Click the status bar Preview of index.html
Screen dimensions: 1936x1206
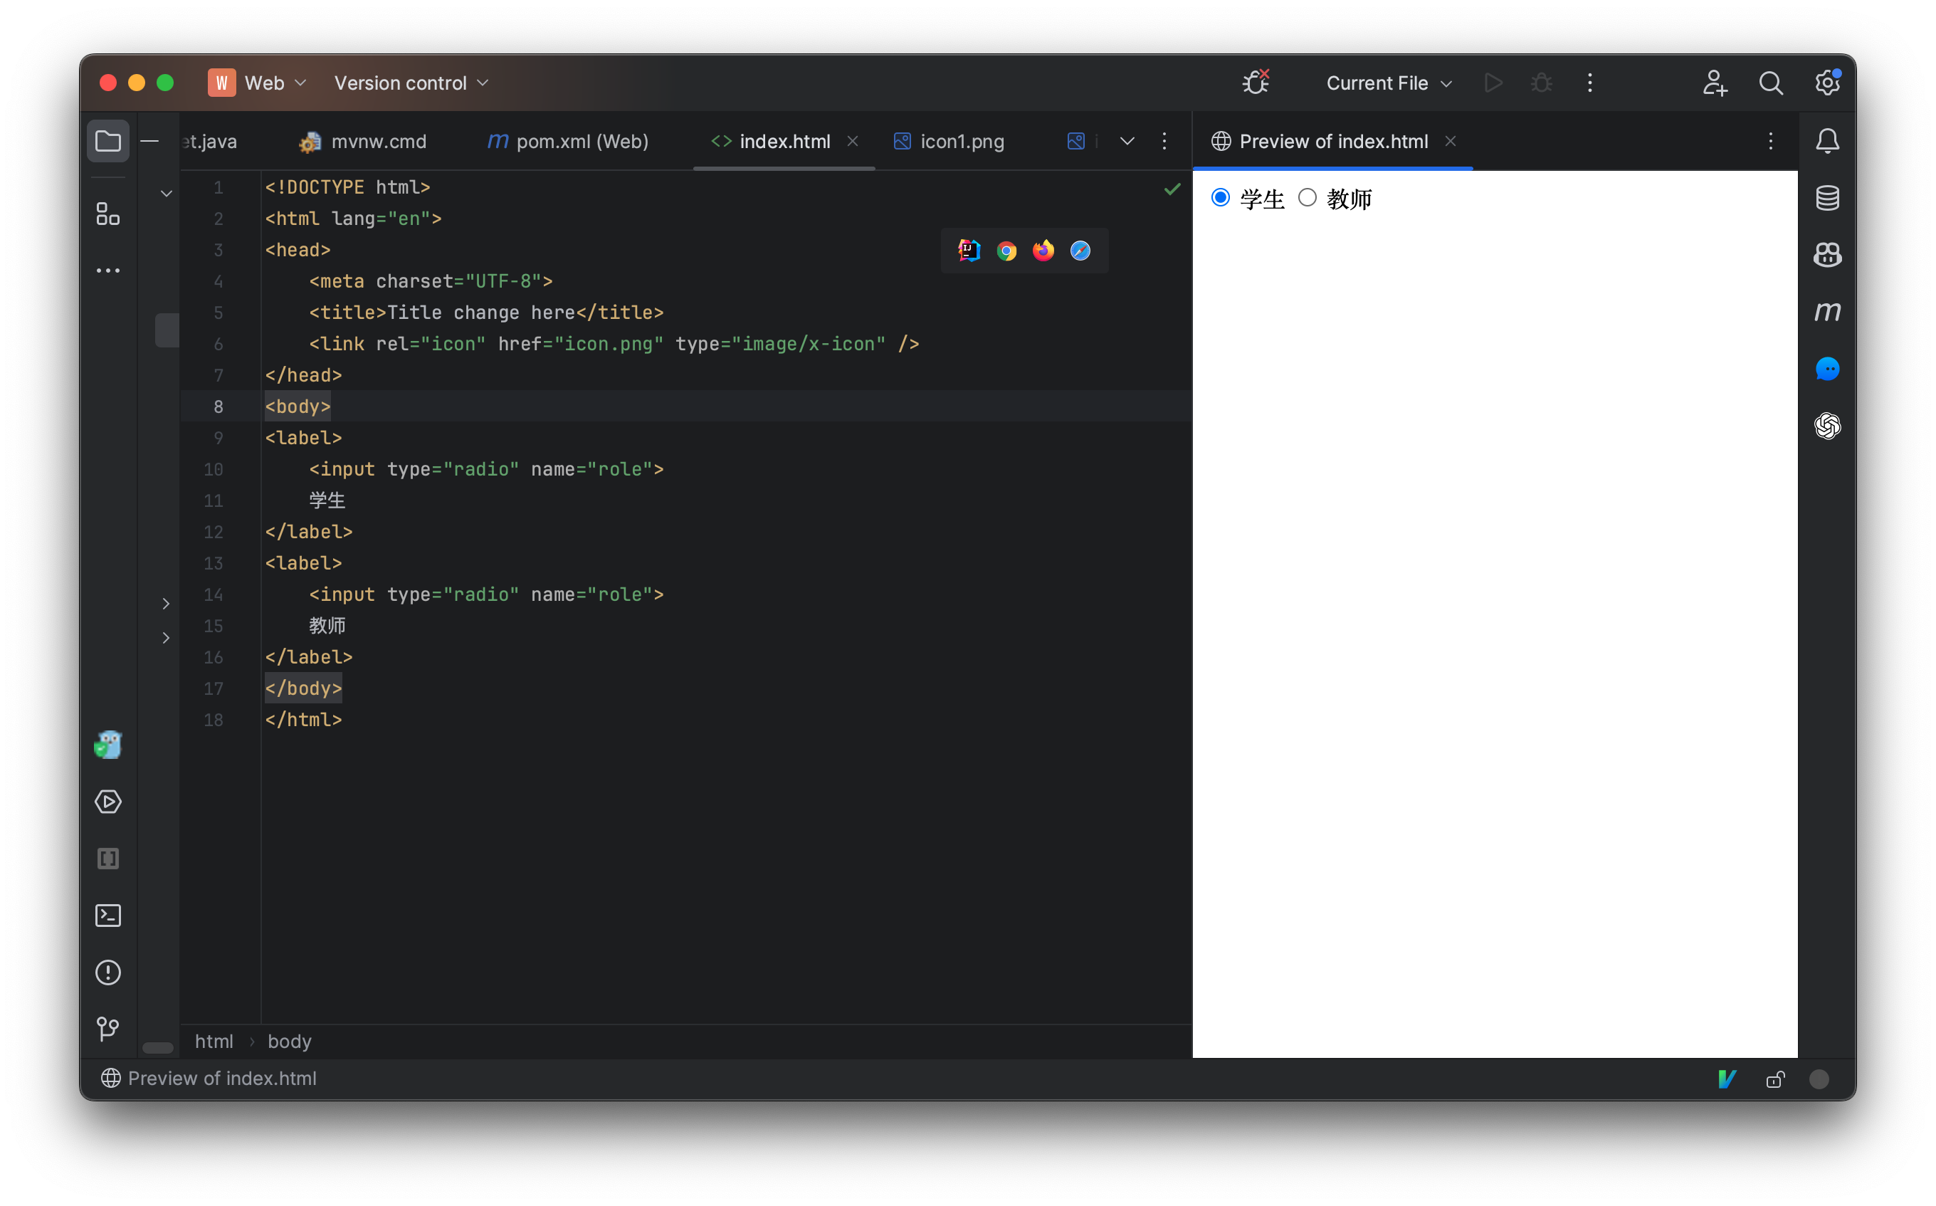(209, 1079)
